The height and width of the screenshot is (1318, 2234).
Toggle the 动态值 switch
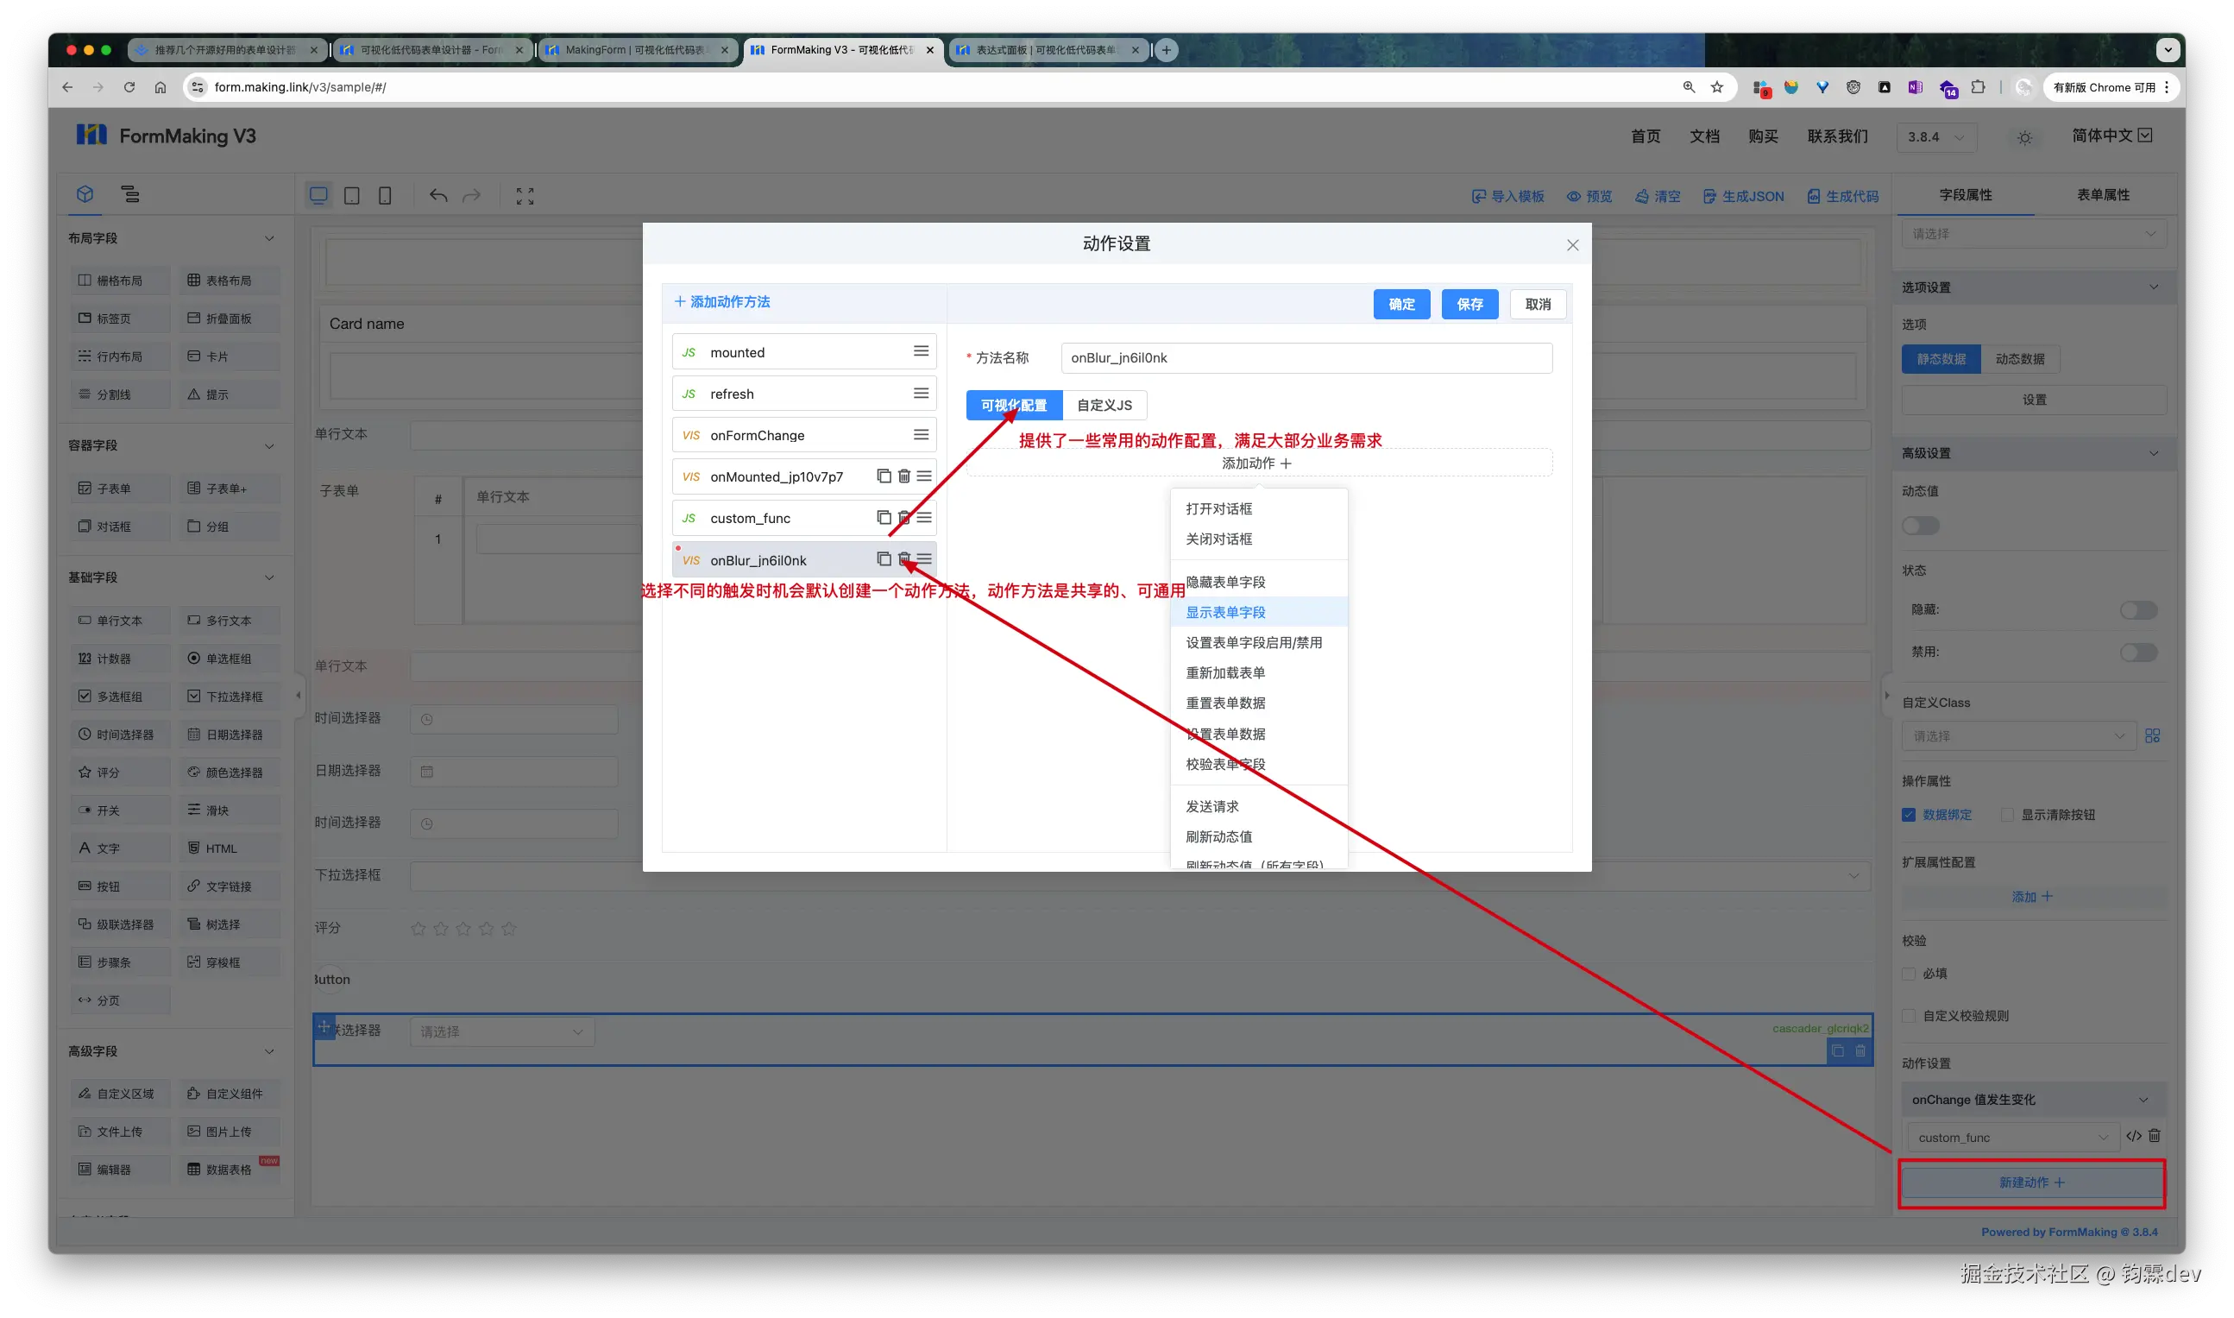point(1921,526)
